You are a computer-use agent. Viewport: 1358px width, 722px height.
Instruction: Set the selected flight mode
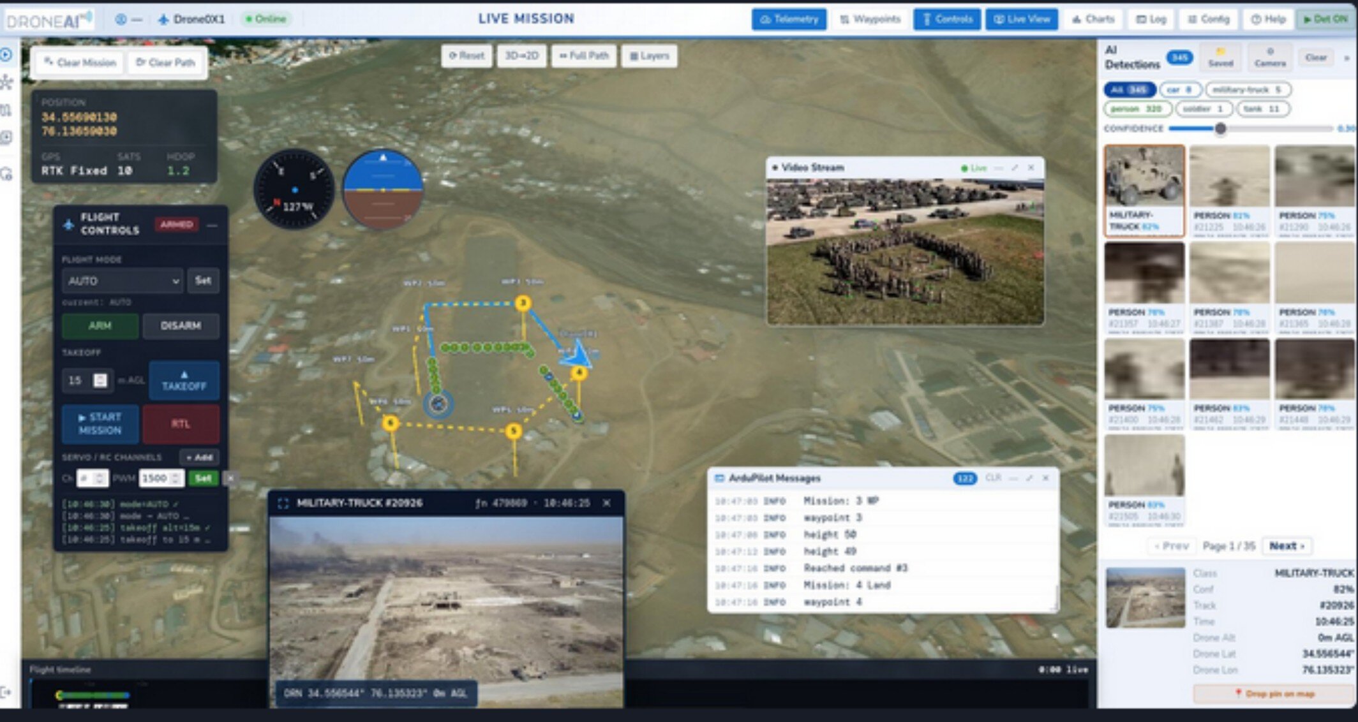click(x=203, y=281)
